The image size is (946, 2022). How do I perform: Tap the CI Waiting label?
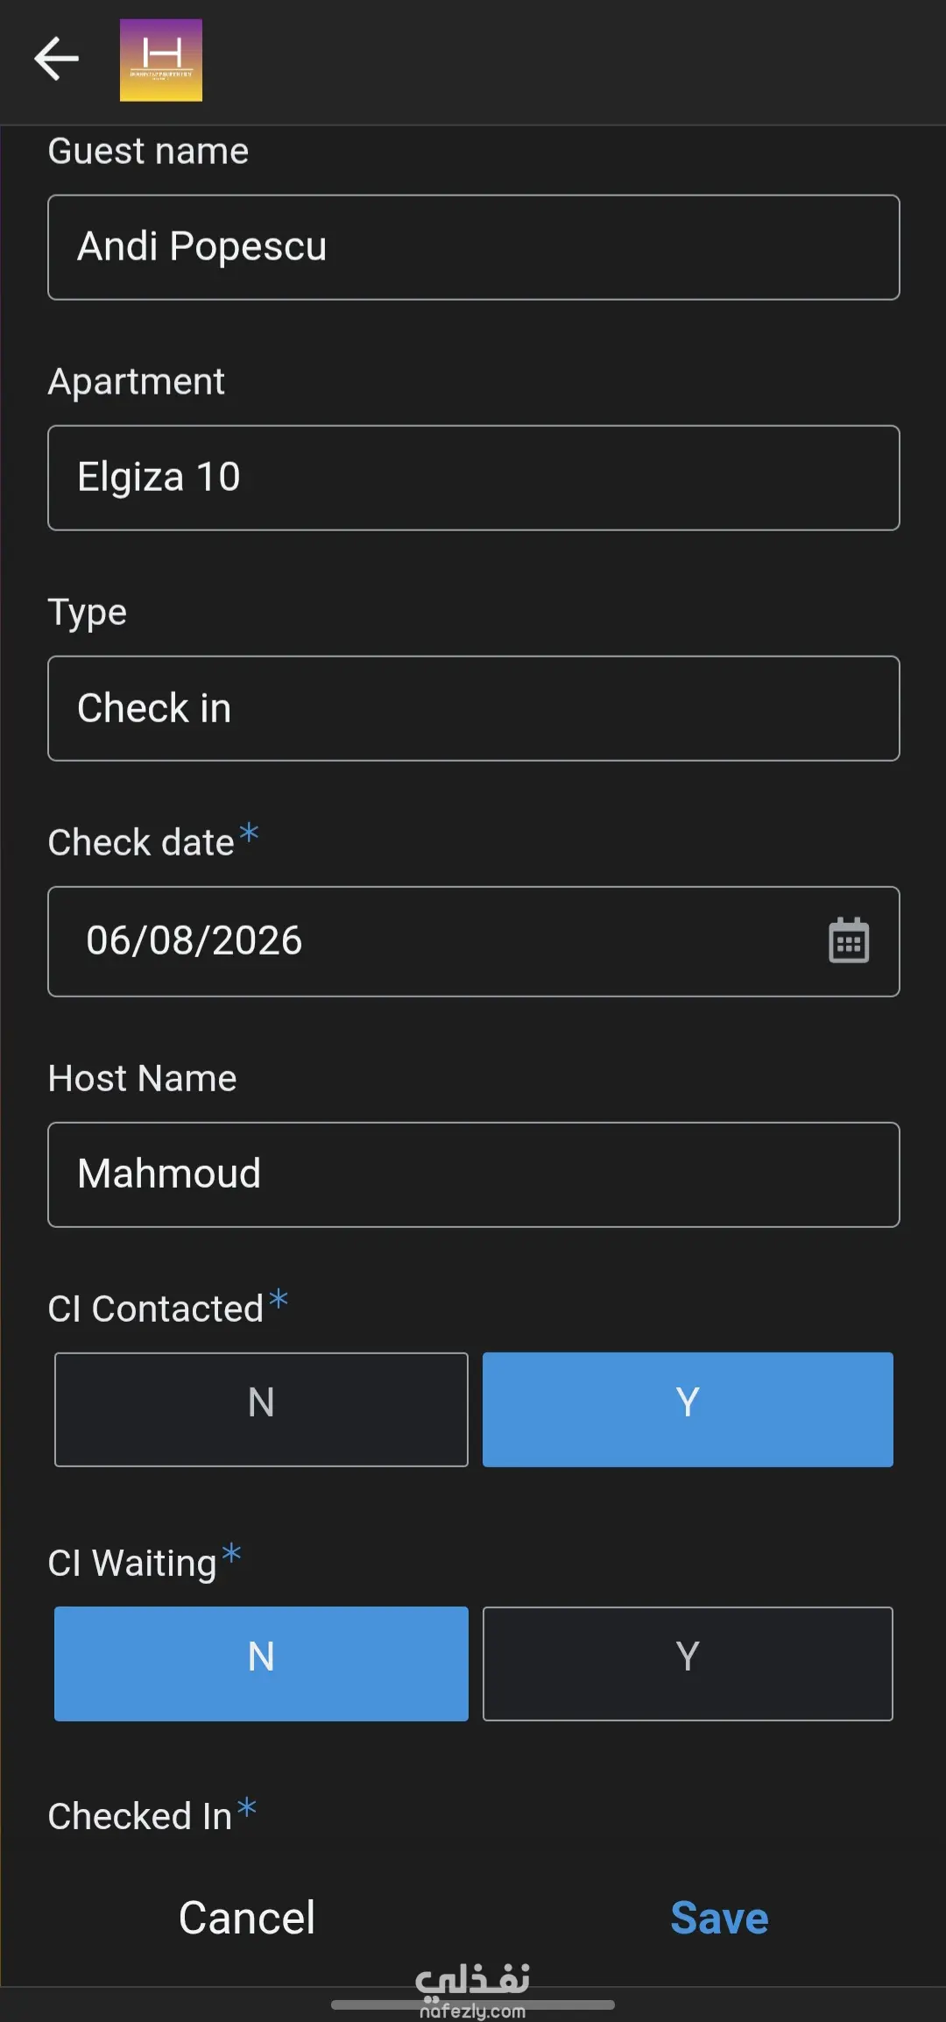coord(132,1563)
